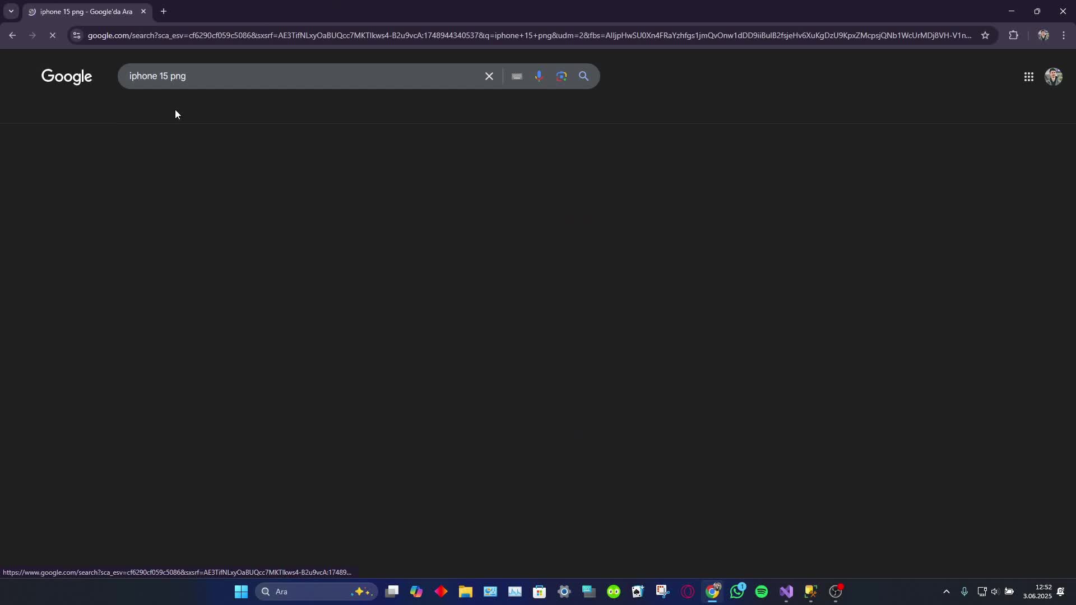Launch Duolingo from the taskbar
The image size is (1076, 605).
tap(614, 592)
